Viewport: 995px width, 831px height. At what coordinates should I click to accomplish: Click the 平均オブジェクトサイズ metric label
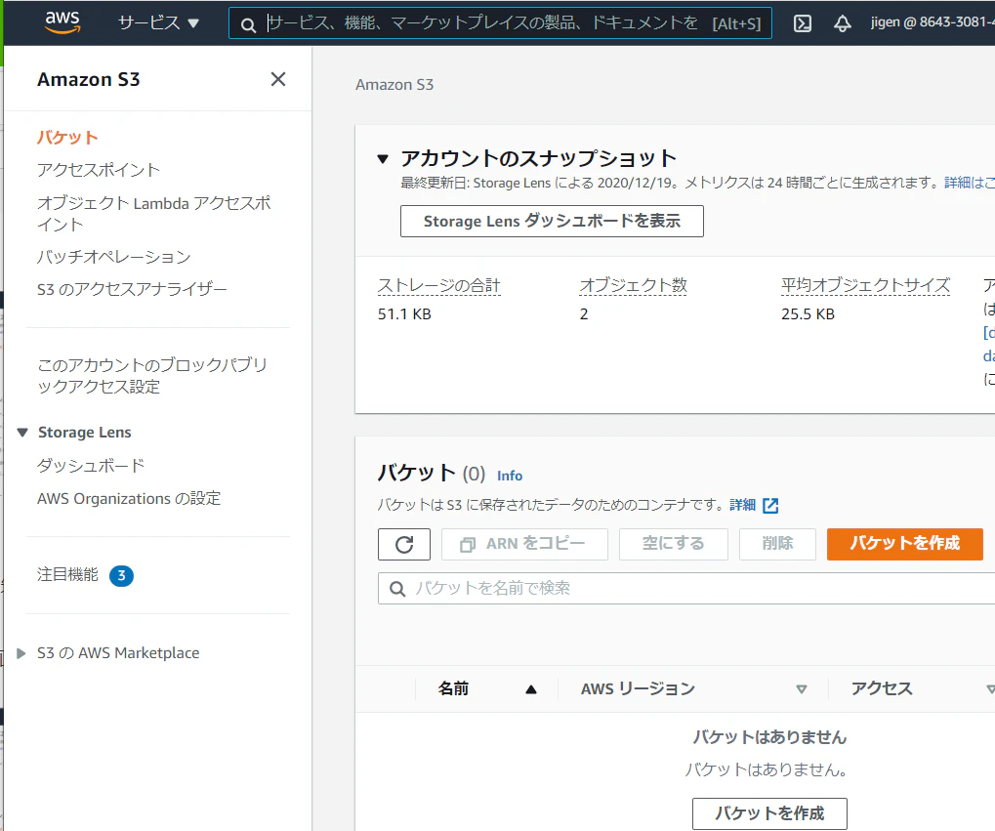(865, 286)
